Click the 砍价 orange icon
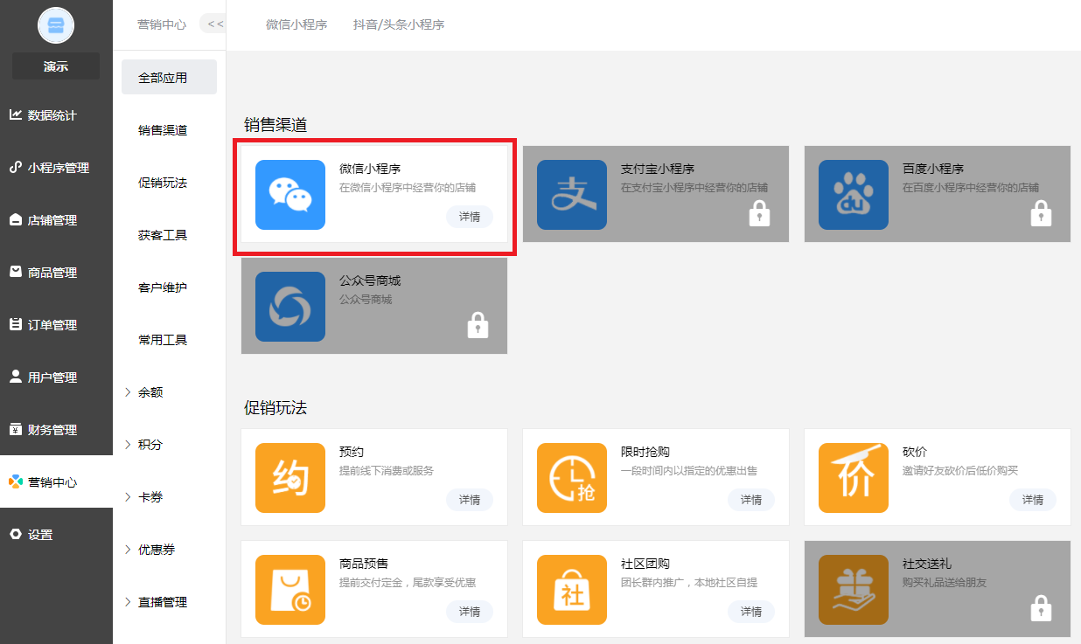Screen dimensions: 1081x644 (854, 478)
